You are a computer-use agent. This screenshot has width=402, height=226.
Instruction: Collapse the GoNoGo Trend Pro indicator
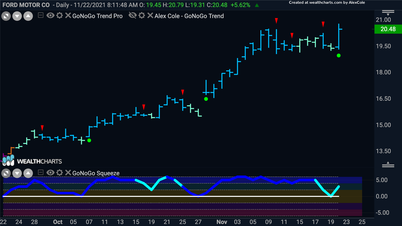41,16
